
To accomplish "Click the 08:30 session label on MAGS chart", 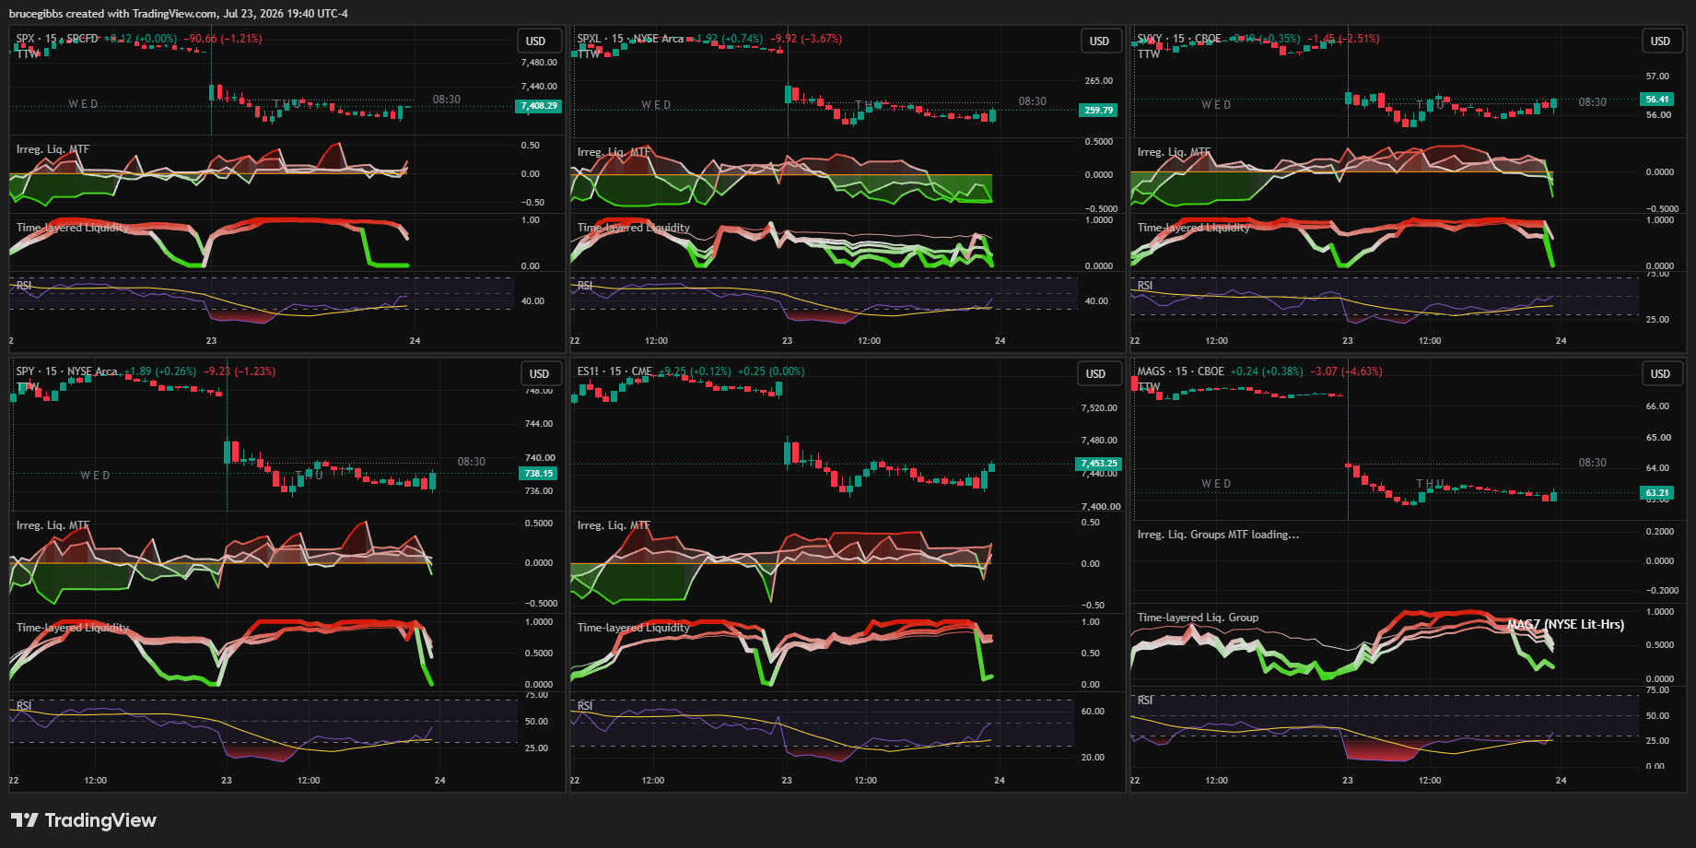I will tap(1592, 463).
